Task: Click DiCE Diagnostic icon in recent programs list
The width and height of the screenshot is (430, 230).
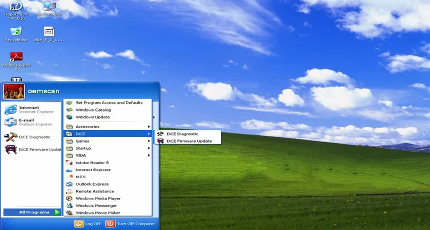Action: pos(11,137)
